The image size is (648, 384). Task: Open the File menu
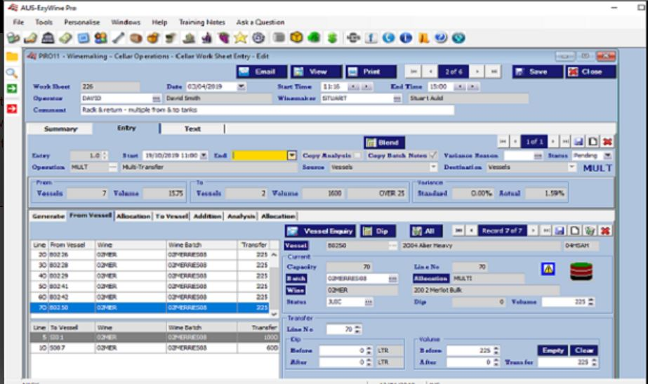(18, 22)
